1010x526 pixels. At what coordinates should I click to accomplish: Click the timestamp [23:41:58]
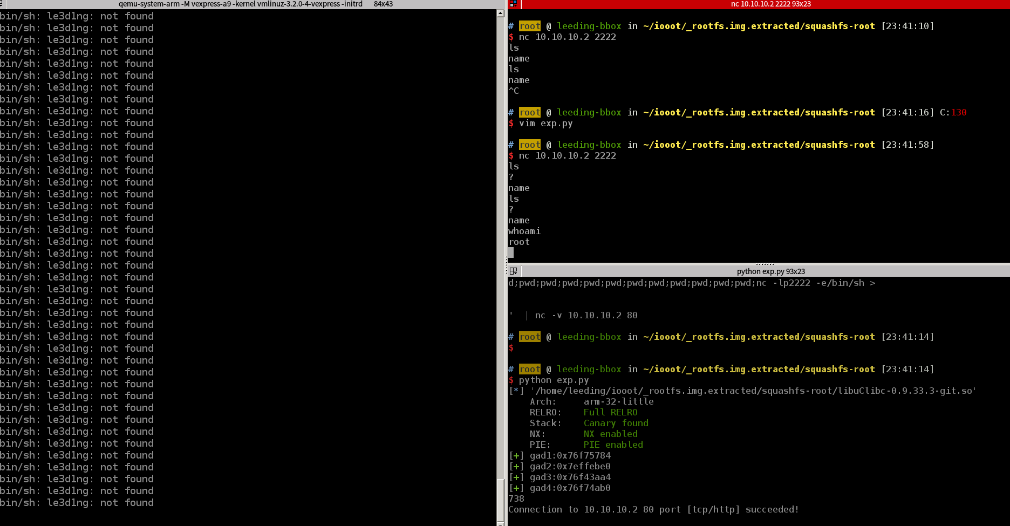(907, 145)
